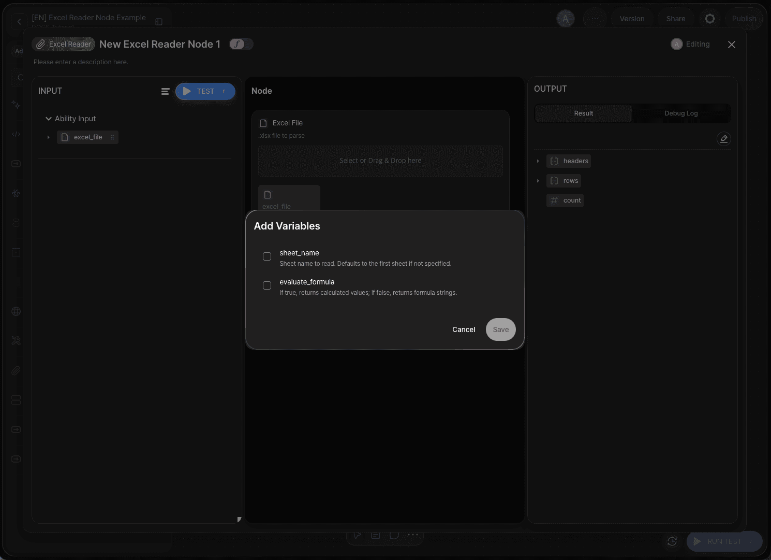Click the edit output pencil icon
The width and height of the screenshot is (771, 560).
(x=724, y=139)
